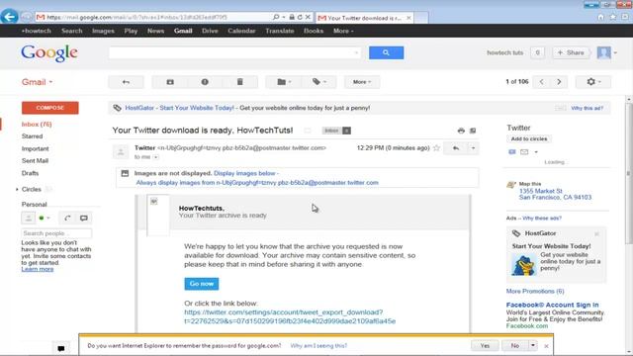This screenshot has width=633, height=356.
Task: Delete the email using the trash icon
Action: [x=239, y=82]
